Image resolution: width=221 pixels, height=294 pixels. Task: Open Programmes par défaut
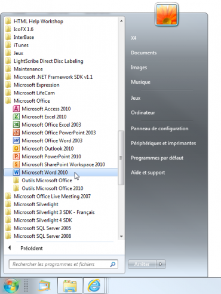pos(157,158)
